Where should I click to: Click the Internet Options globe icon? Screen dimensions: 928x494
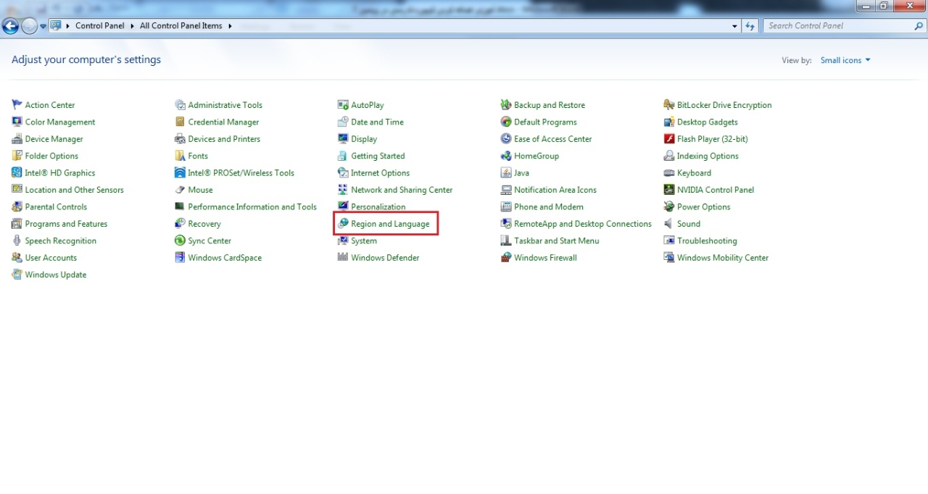click(x=343, y=172)
